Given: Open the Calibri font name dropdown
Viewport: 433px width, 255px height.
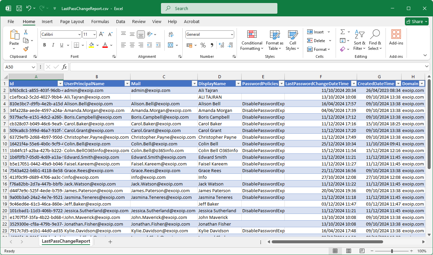Looking at the screenshot, I should [x=79, y=34].
